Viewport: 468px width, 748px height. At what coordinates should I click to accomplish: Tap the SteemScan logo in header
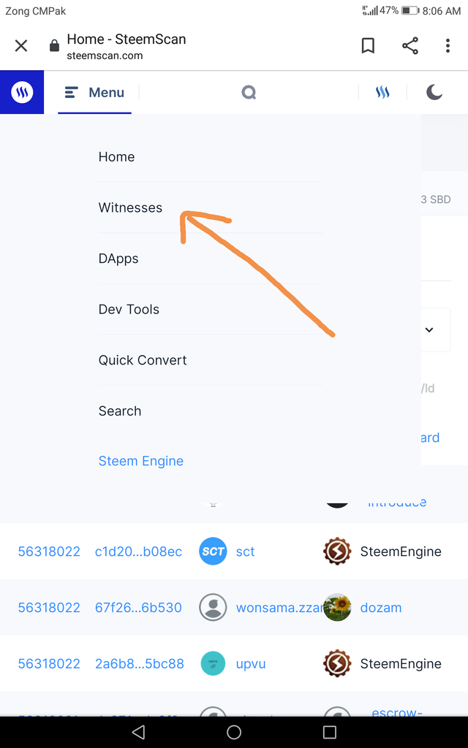point(22,92)
